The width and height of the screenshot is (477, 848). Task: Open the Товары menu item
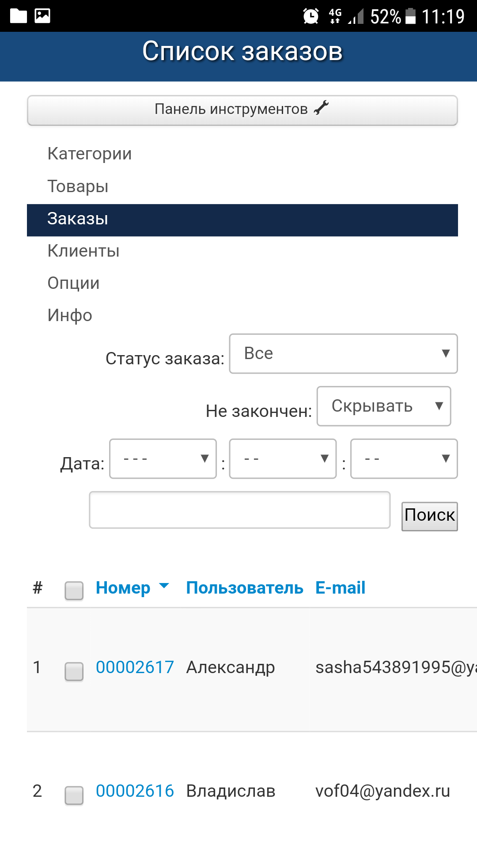coord(78,186)
